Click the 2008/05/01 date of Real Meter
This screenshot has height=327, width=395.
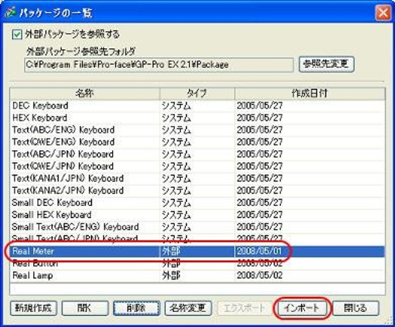coord(259,251)
